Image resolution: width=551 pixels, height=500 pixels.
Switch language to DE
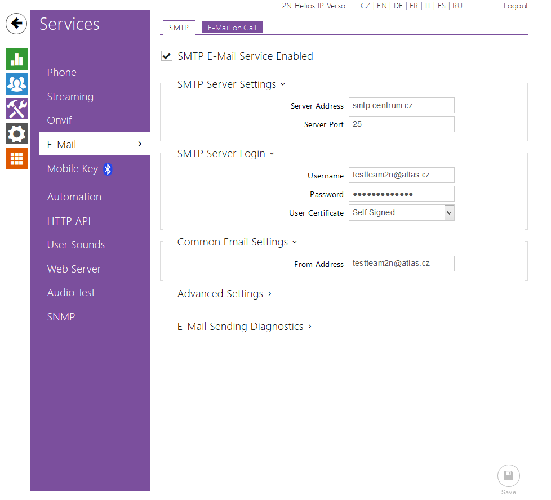pyautogui.click(x=398, y=6)
